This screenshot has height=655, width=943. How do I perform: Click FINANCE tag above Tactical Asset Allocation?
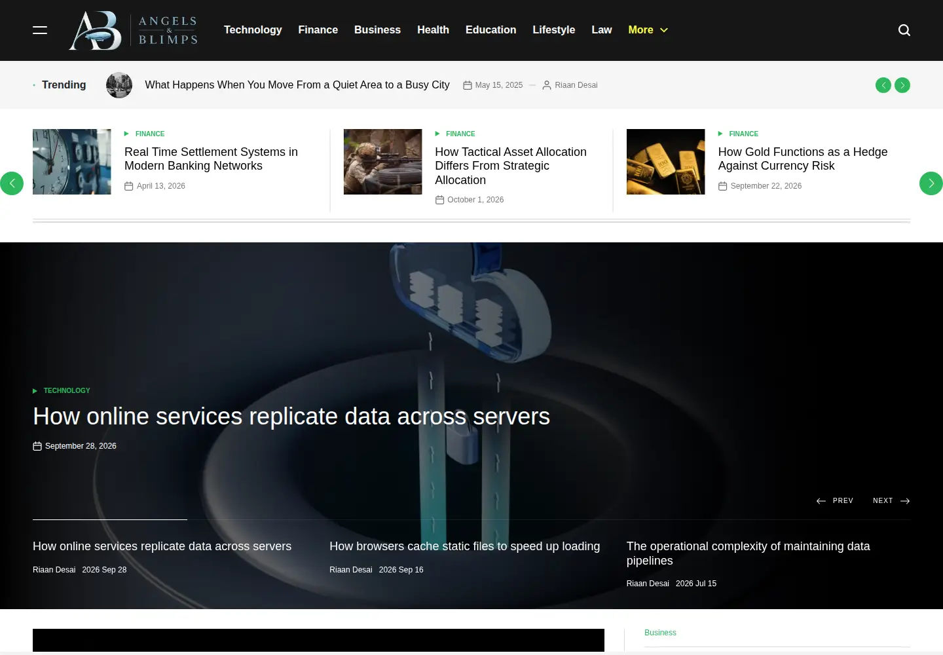coord(460,134)
